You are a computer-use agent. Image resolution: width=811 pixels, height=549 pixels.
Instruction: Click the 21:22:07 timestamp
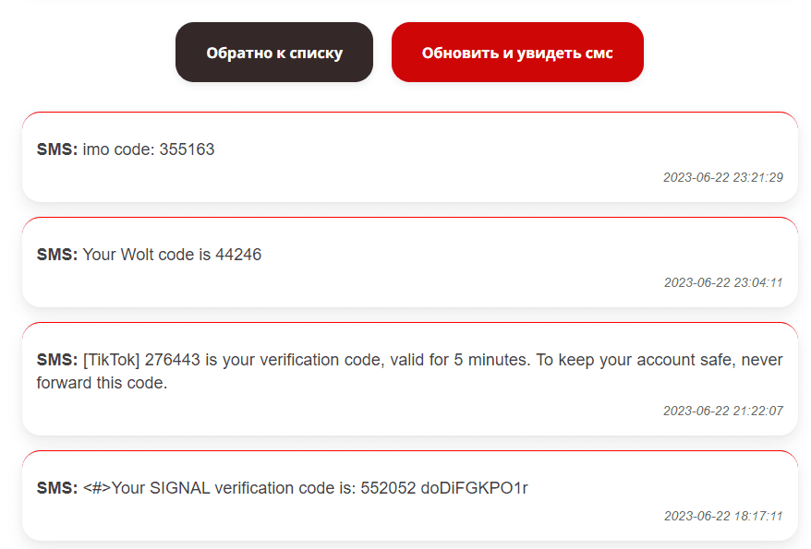[x=722, y=411]
